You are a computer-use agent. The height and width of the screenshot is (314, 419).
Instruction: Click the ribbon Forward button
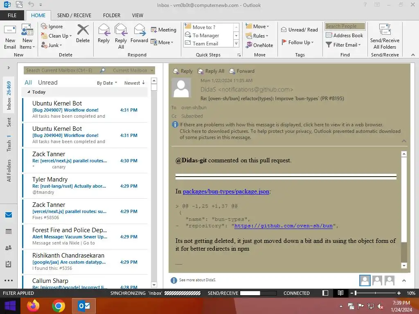(x=139, y=34)
